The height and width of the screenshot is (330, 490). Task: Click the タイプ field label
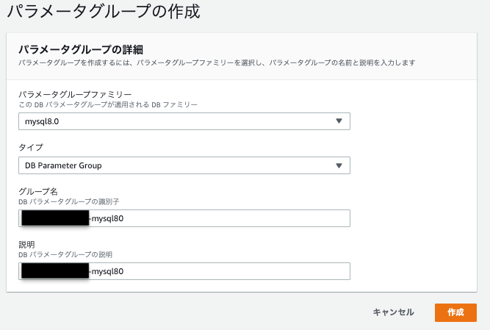pyautogui.click(x=31, y=147)
